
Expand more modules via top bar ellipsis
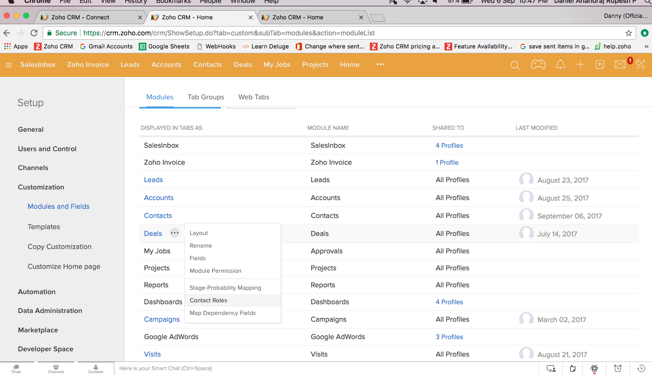pos(381,64)
